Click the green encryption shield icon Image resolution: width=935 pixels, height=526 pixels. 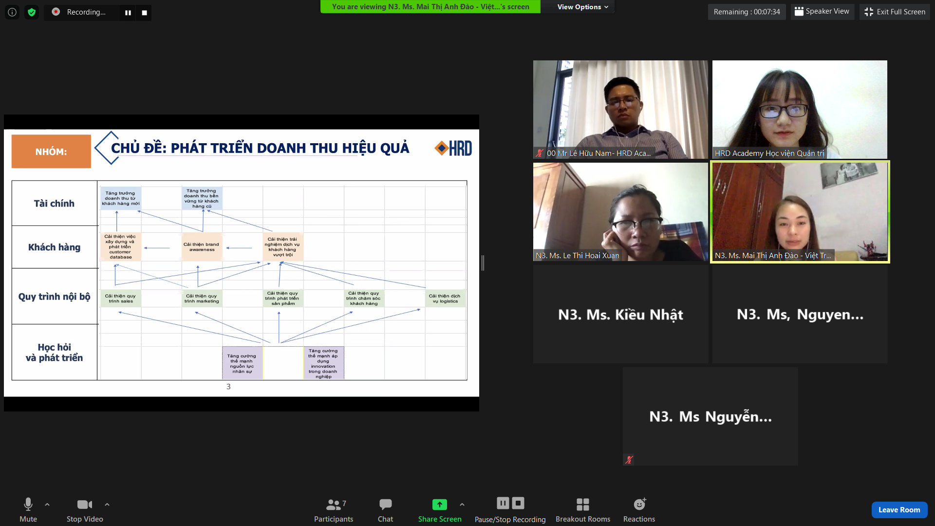(x=32, y=12)
